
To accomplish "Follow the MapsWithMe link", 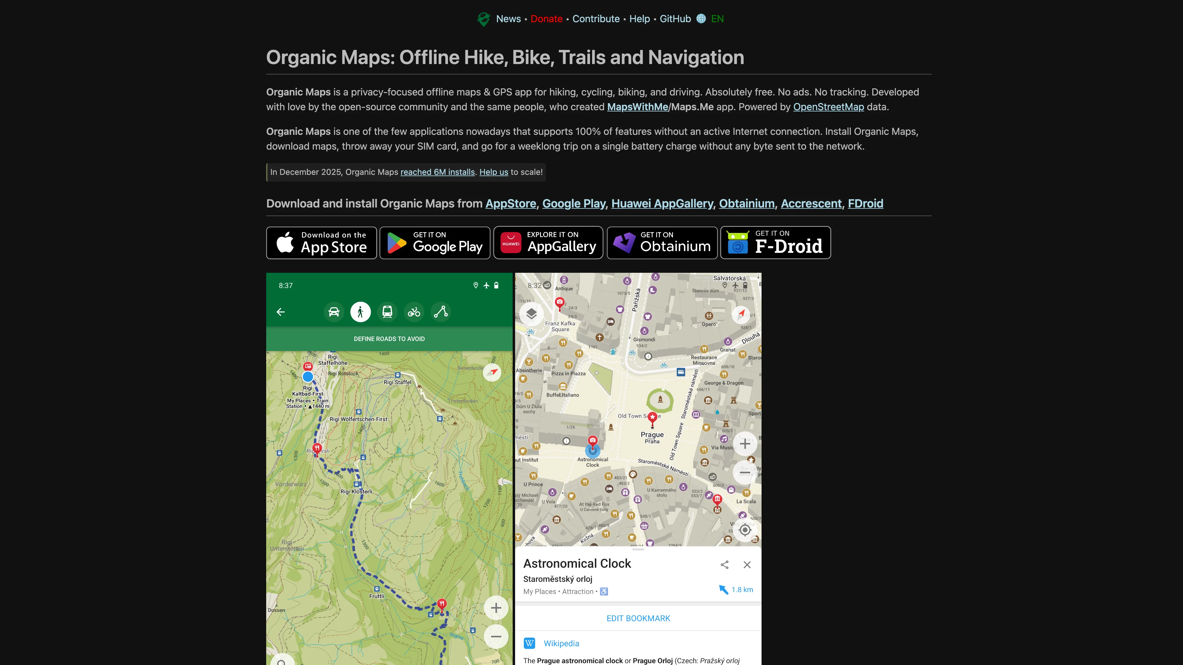I will pos(637,107).
